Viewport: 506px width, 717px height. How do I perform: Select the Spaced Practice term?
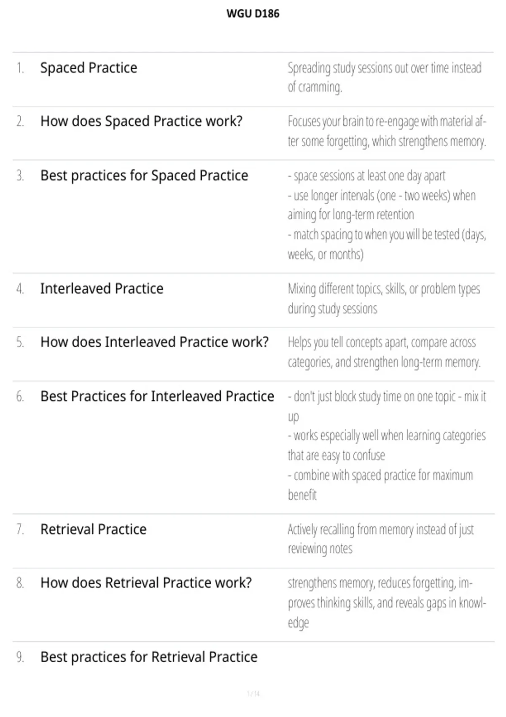coord(89,68)
